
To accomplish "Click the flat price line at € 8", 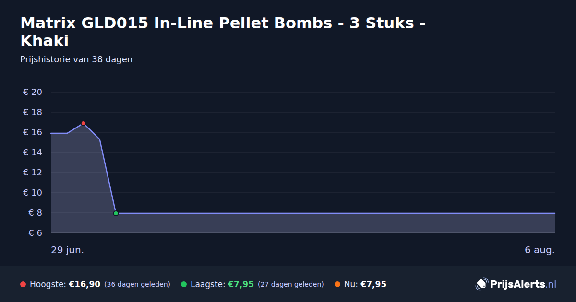I will (335, 213).
